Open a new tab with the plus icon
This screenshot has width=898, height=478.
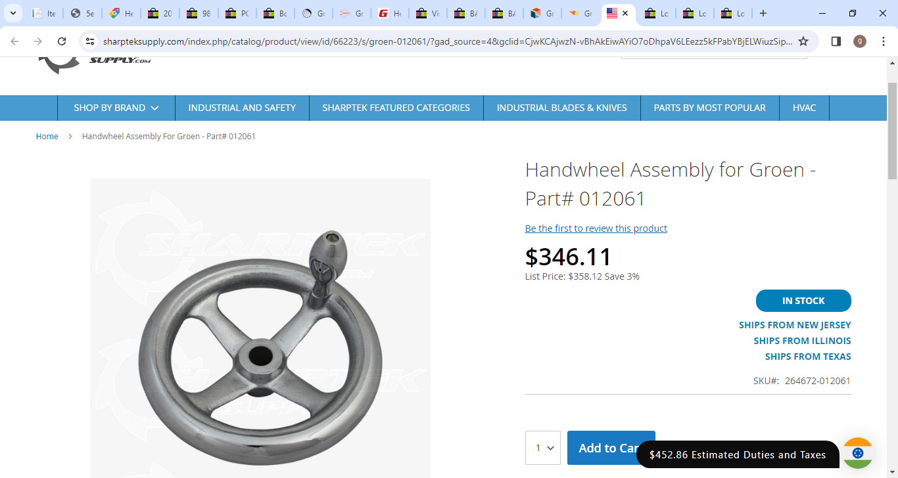(x=763, y=13)
